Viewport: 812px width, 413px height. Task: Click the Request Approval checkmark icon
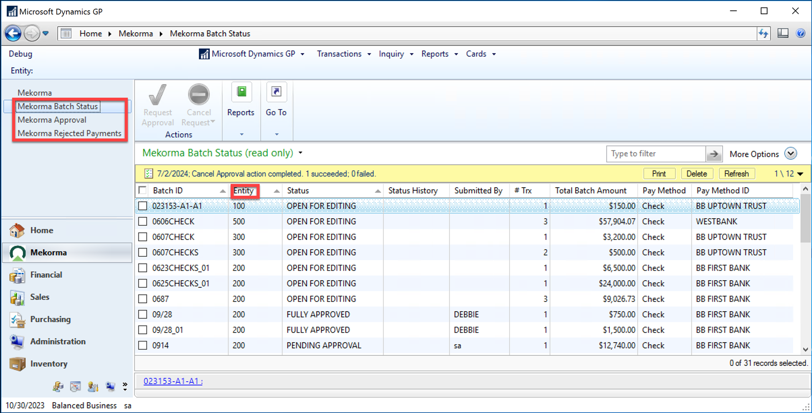(x=158, y=95)
